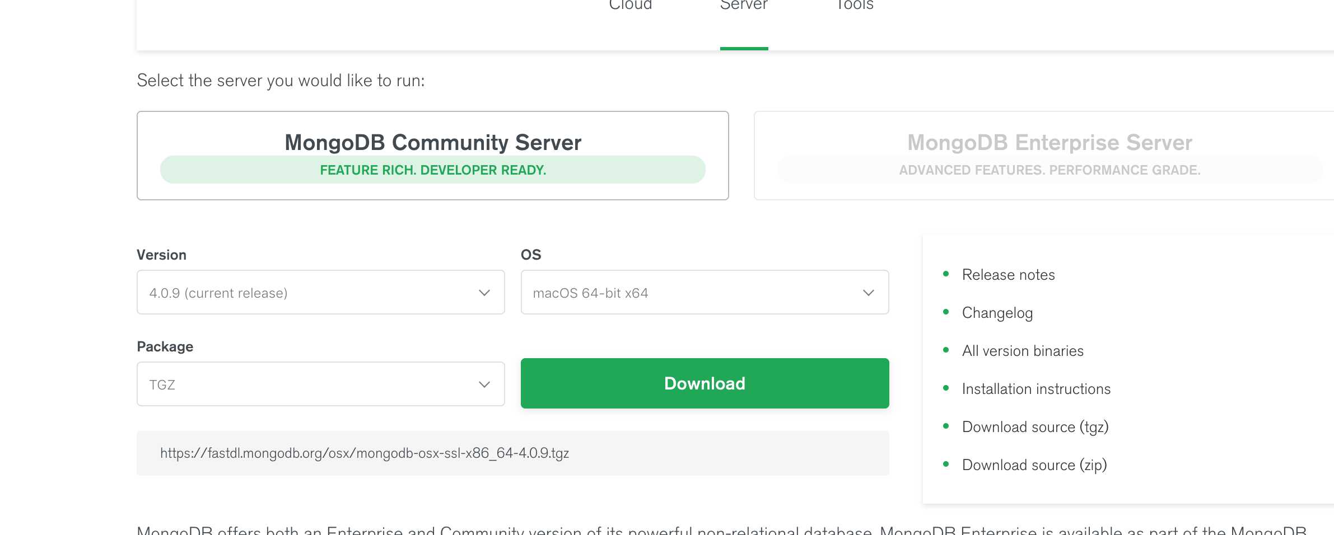The height and width of the screenshot is (535, 1334).
Task: Open the Installation instructions link
Action: (x=1036, y=389)
